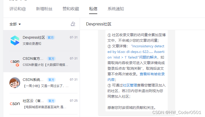
Task: Open the 赞和收藏 tab
Action: (x=71, y=9)
